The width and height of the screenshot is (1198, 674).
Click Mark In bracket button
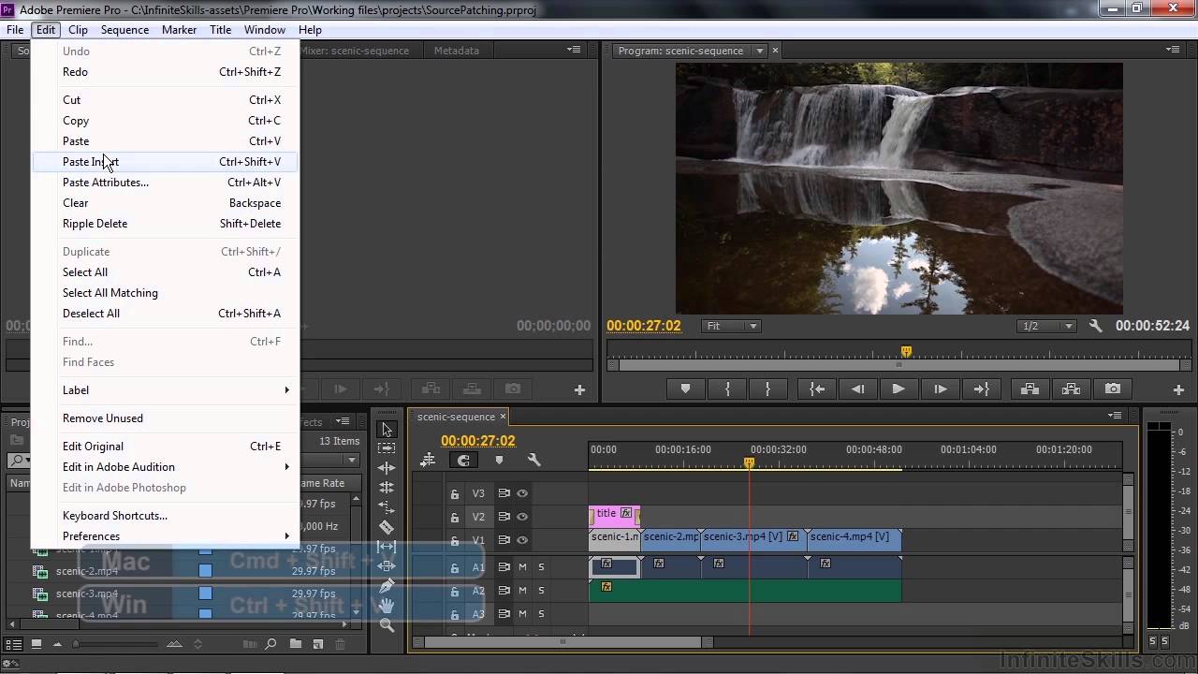click(x=726, y=389)
